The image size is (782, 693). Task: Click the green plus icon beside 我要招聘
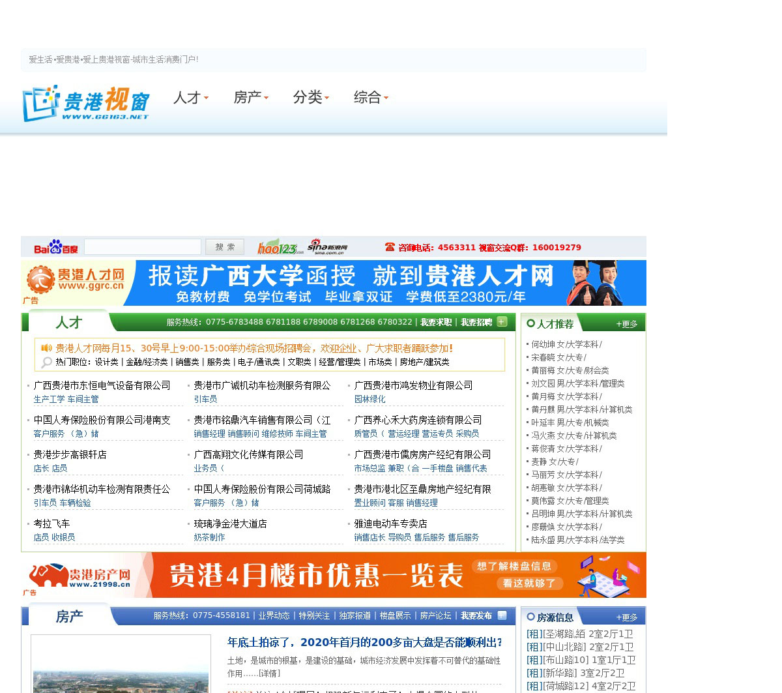pos(502,321)
